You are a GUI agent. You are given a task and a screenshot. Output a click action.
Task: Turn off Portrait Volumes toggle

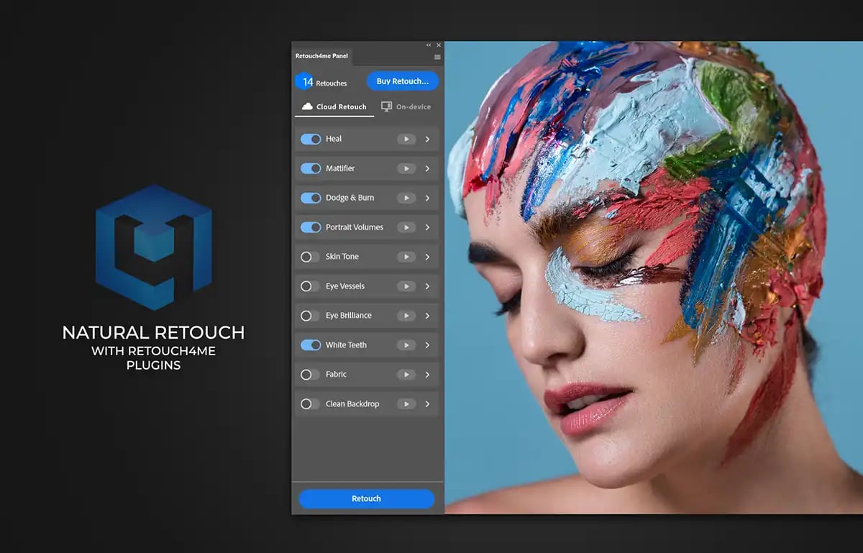311,227
